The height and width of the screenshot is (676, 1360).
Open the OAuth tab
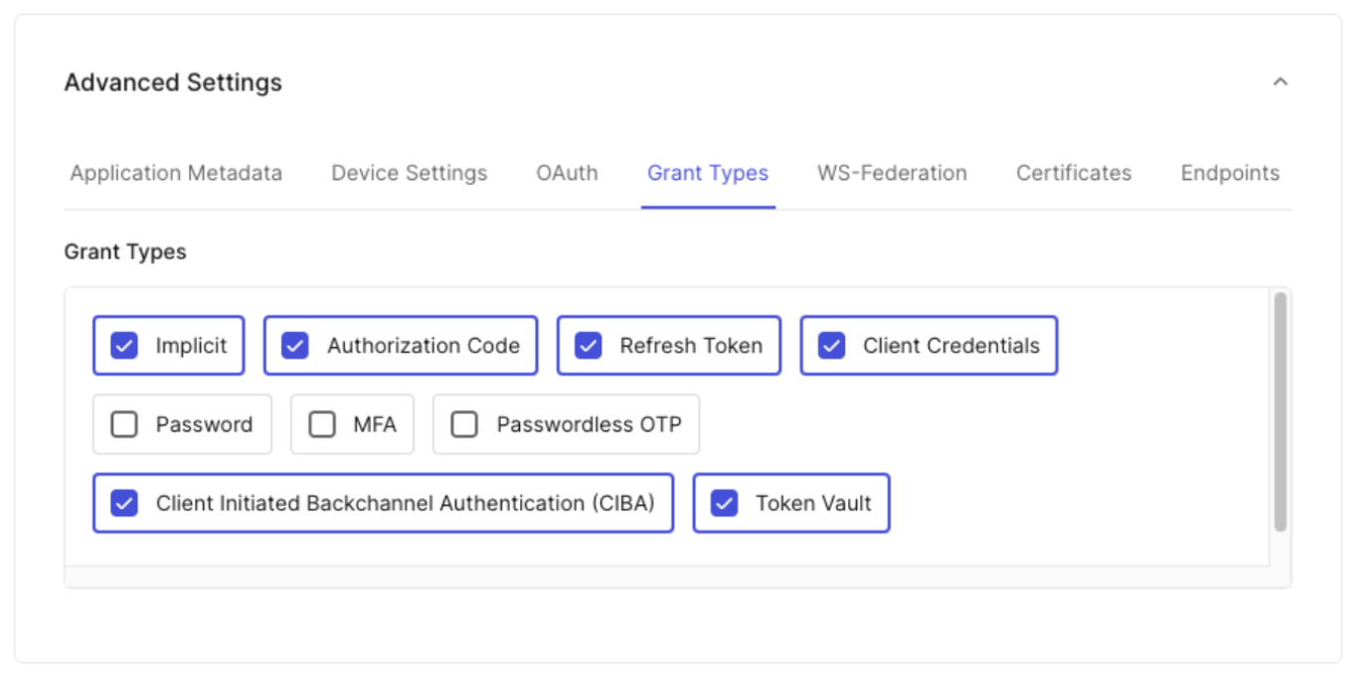(x=567, y=173)
